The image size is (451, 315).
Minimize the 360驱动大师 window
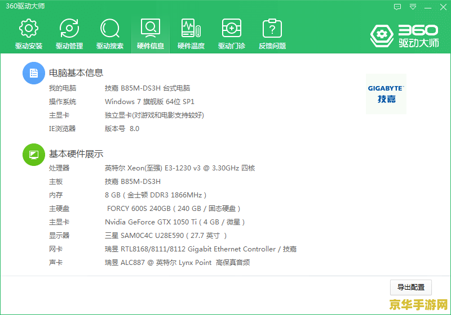pyautogui.click(x=428, y=7)
